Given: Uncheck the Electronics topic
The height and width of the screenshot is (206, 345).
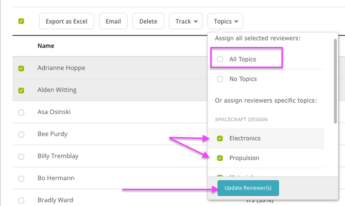Looking at the screenshot, I should (220, 138).
